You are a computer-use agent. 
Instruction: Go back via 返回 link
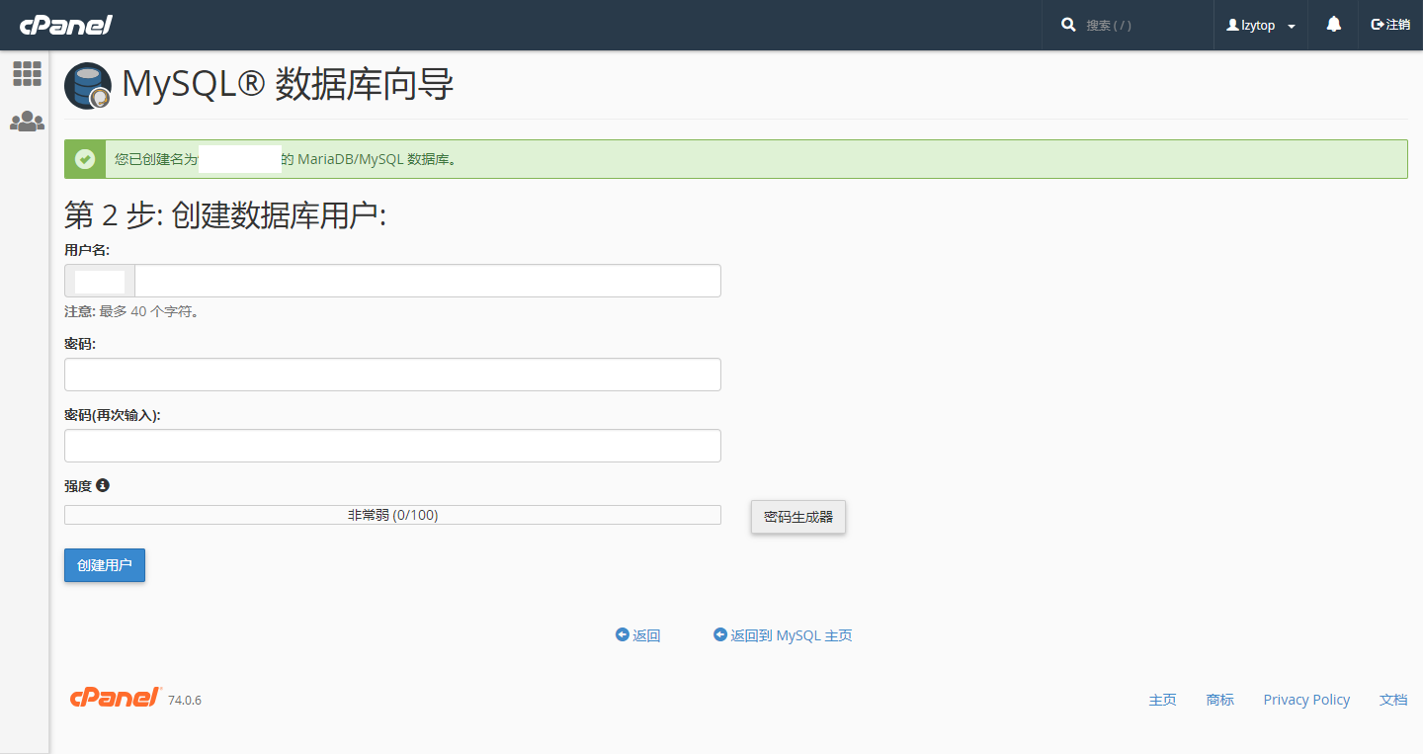click(637, 635)
